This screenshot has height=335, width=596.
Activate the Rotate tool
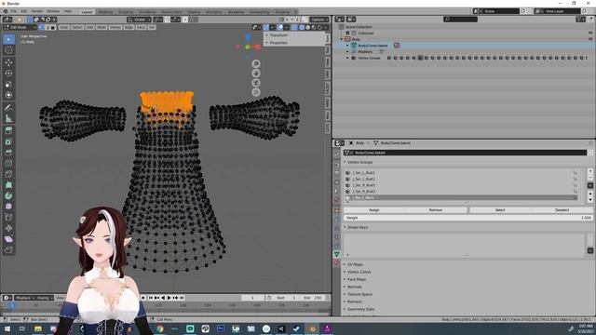point(8,73)
